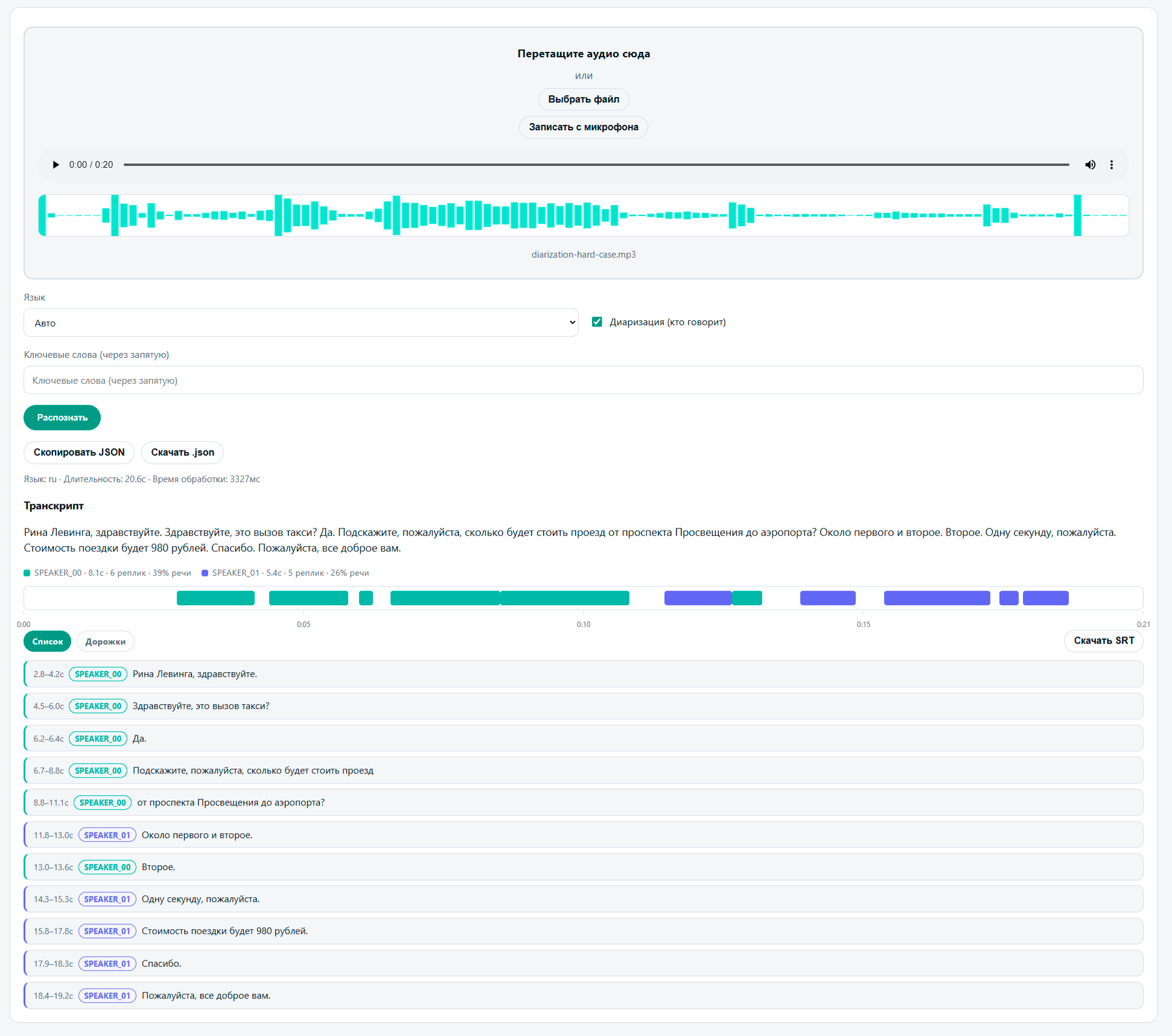Start recording with Записать с микрофона
Screen dimensions: 1172x1036
584,127
